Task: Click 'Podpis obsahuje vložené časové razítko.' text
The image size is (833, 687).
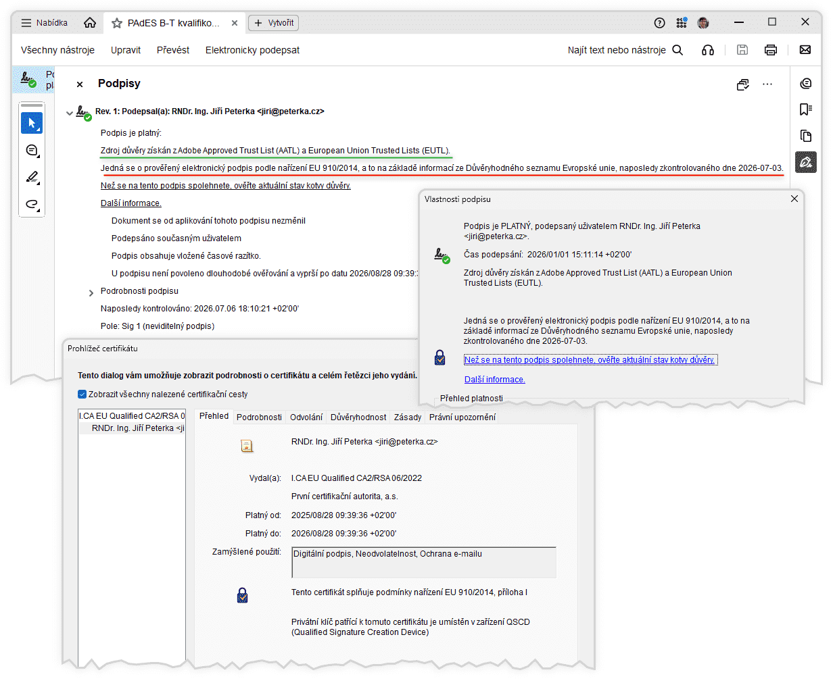Action: coord(186,256)
